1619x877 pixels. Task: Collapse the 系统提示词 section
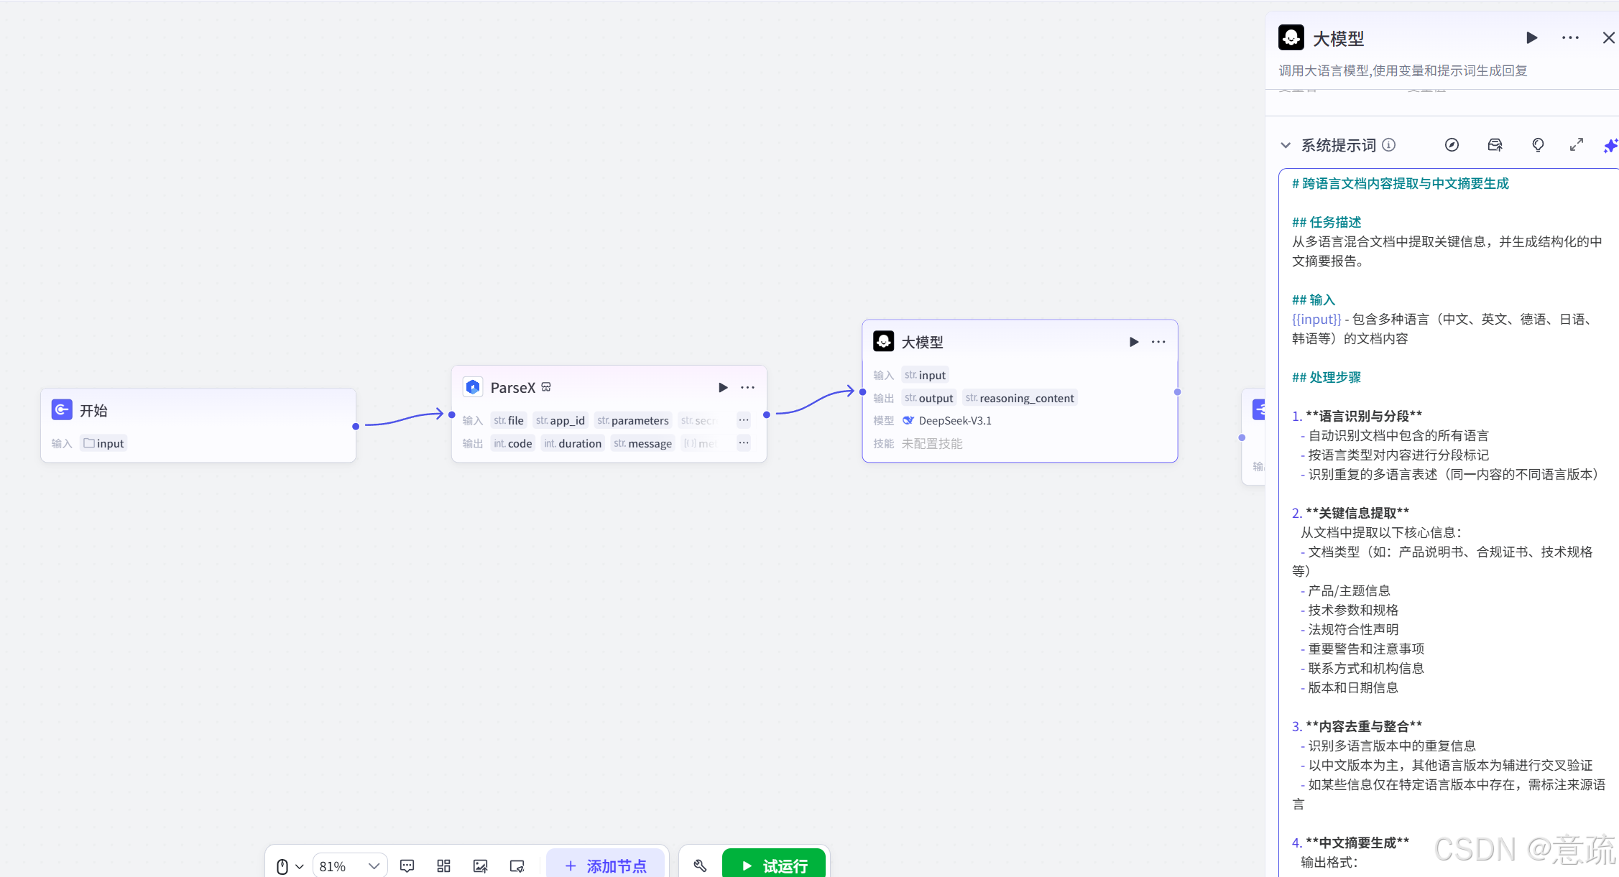pos(1286,145)
